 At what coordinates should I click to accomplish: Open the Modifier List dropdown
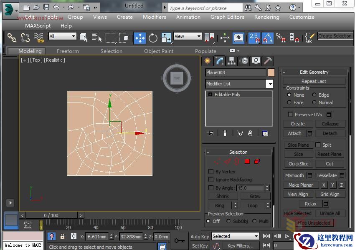(x=270, y=84)
